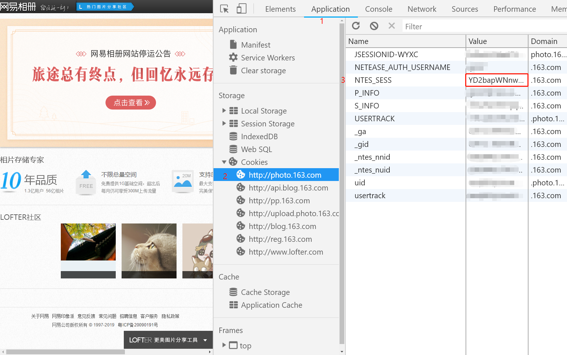Select http://photo.163.com cookies

coord(277,175)
